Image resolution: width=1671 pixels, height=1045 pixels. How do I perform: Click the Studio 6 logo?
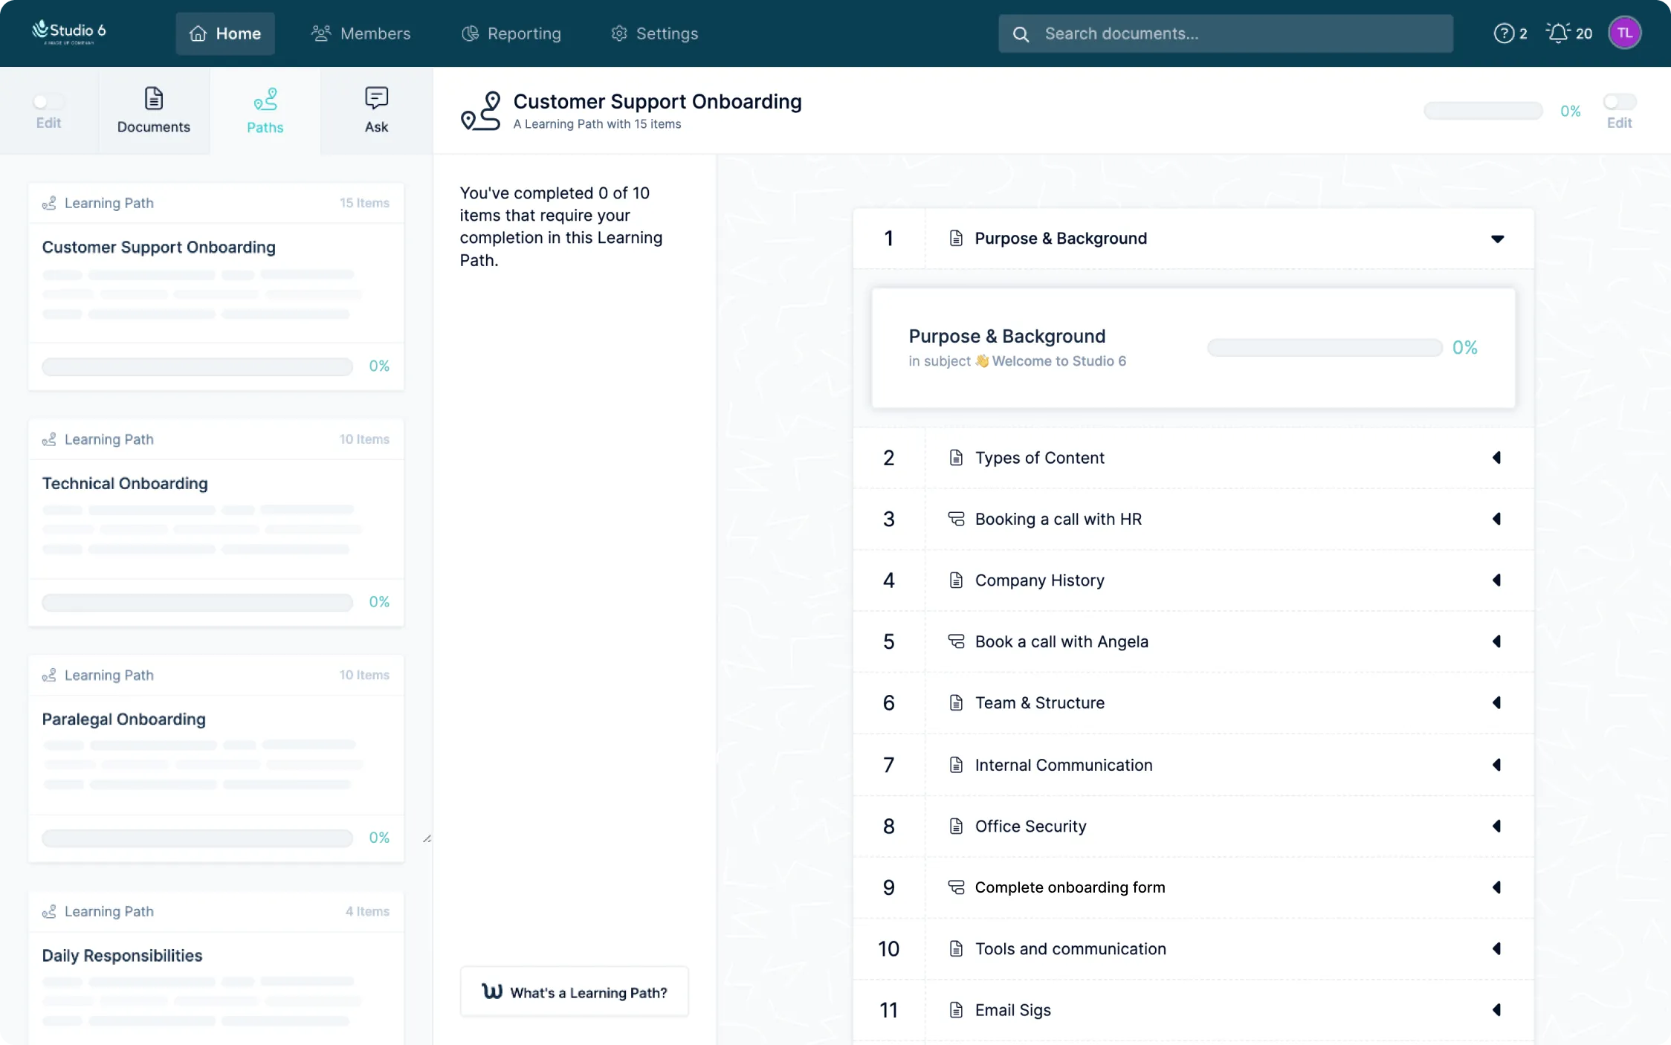point(69,32)
